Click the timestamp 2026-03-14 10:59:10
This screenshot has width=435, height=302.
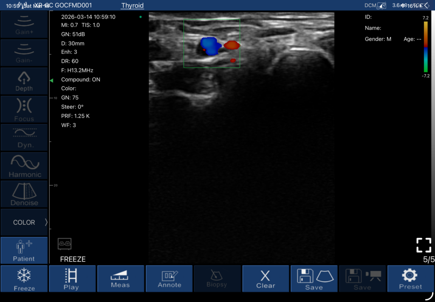click(x=88, y=17)
